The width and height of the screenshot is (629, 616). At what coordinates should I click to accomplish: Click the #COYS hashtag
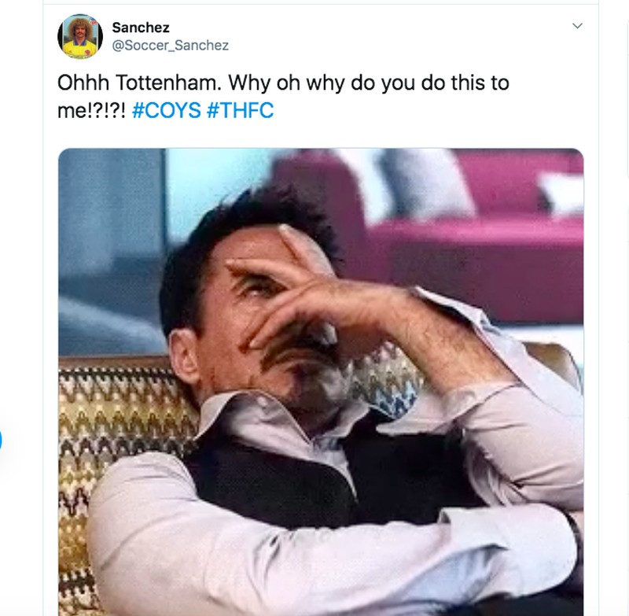pos(167,110)
